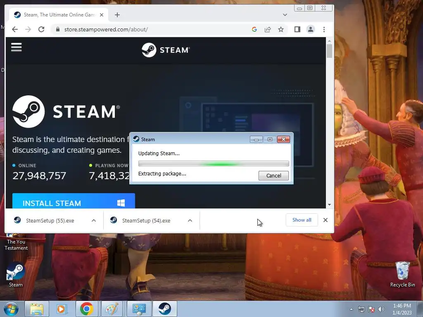This screenshot has height=317, width=423.
Task: Click the Updating Steam progress bar
Action: pyautogui.click(x=214, y=163)
